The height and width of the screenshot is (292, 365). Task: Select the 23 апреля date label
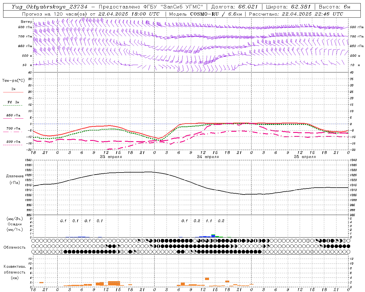pos(111,157)
